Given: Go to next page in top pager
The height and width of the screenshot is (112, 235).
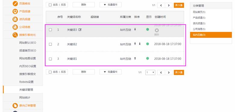Looking at the screenshot, I should pos(169,5).
